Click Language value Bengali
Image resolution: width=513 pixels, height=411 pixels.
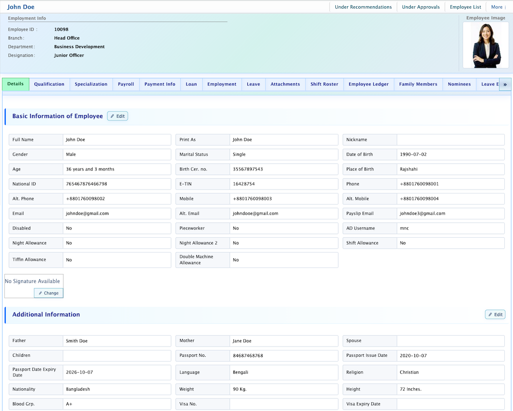click(x=241, y=372)
